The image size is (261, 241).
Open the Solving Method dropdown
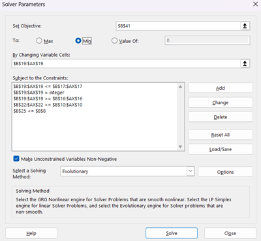(191, 171)
